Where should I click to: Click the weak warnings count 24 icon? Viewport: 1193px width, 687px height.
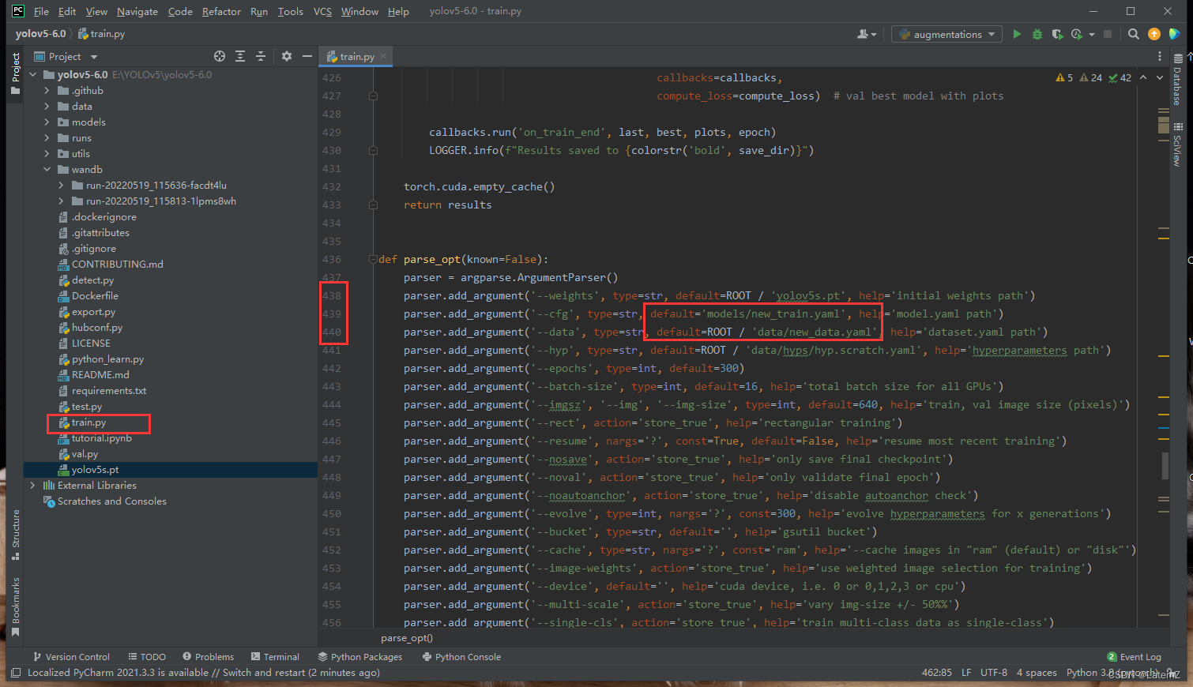[1091, 77]
